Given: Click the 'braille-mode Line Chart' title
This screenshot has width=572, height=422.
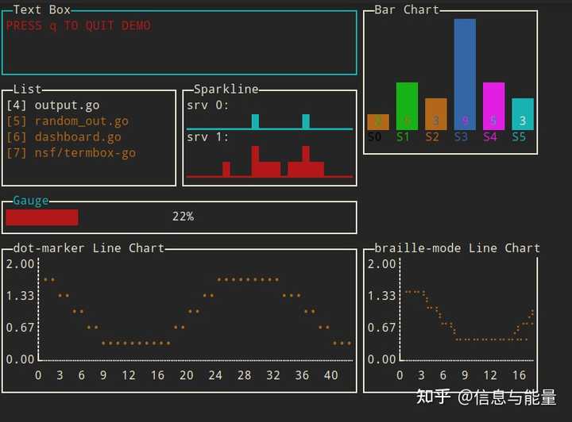Looking at the screenshot, I should pos(457,248).
